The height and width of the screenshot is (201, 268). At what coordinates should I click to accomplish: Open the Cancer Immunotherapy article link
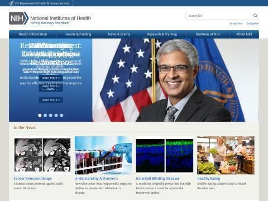32,179
